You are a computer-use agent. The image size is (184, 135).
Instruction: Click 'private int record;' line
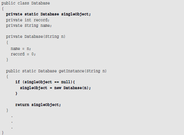point(28,20)
